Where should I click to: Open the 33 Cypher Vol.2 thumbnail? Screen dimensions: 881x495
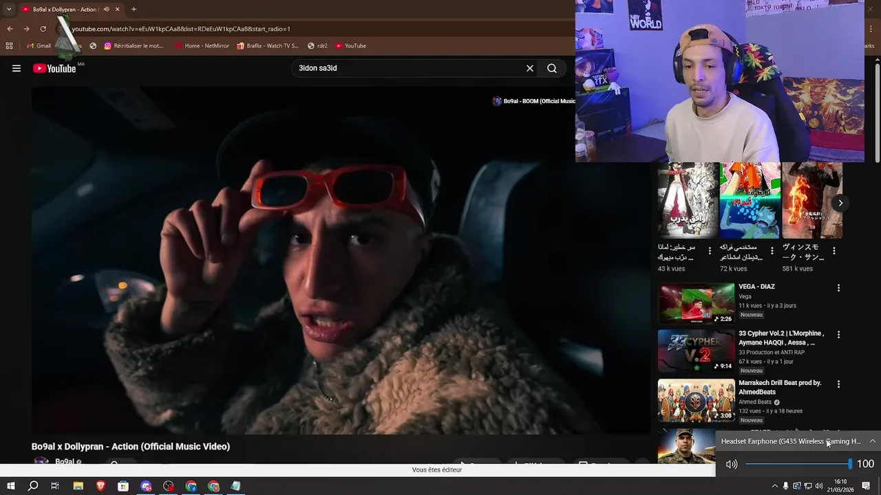[x=696, y=351]
